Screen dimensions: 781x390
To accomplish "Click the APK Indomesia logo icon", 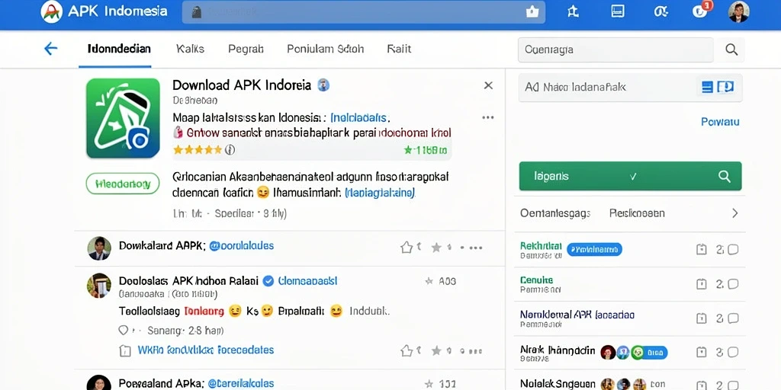I will (52, 11).
